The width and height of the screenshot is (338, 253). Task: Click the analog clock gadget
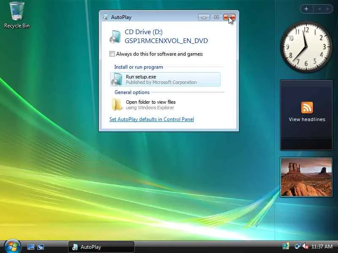click(306, 46)
